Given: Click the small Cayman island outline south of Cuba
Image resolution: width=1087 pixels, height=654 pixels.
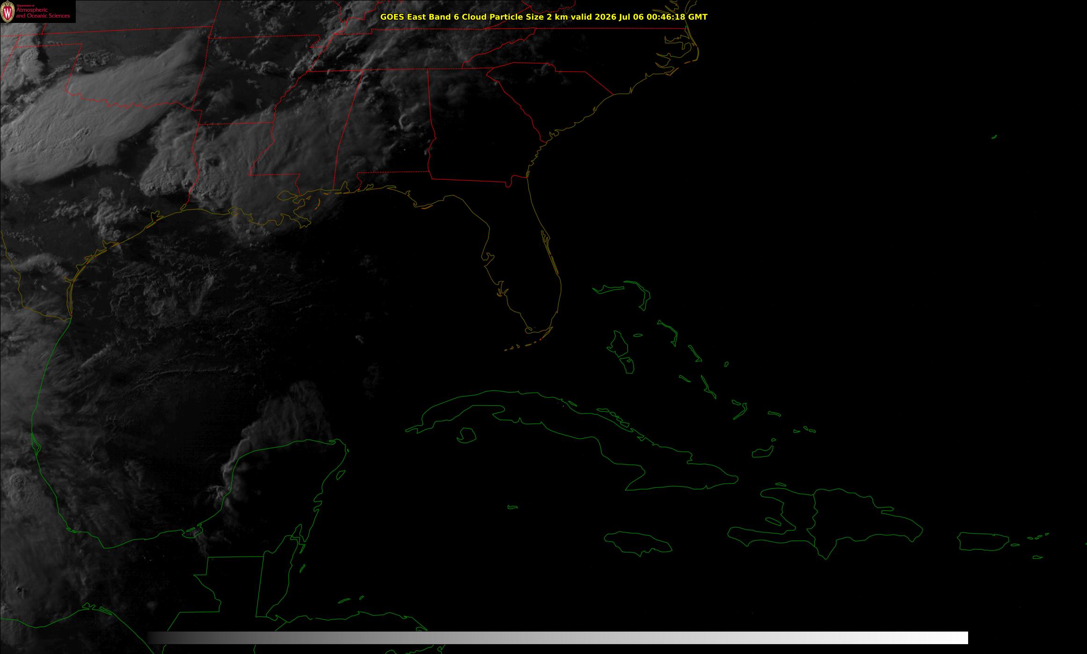Looking at the screenshot, I should [x=513, y=507].
